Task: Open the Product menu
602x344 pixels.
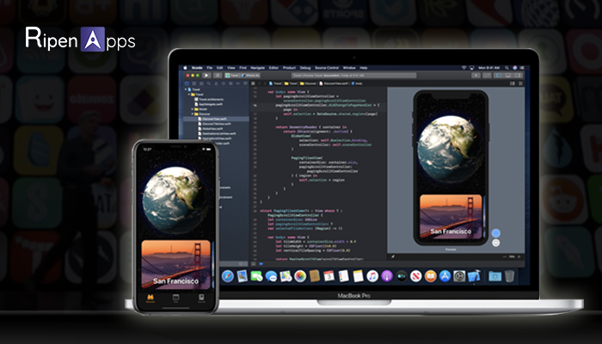Action: click(x=289, y=68)
